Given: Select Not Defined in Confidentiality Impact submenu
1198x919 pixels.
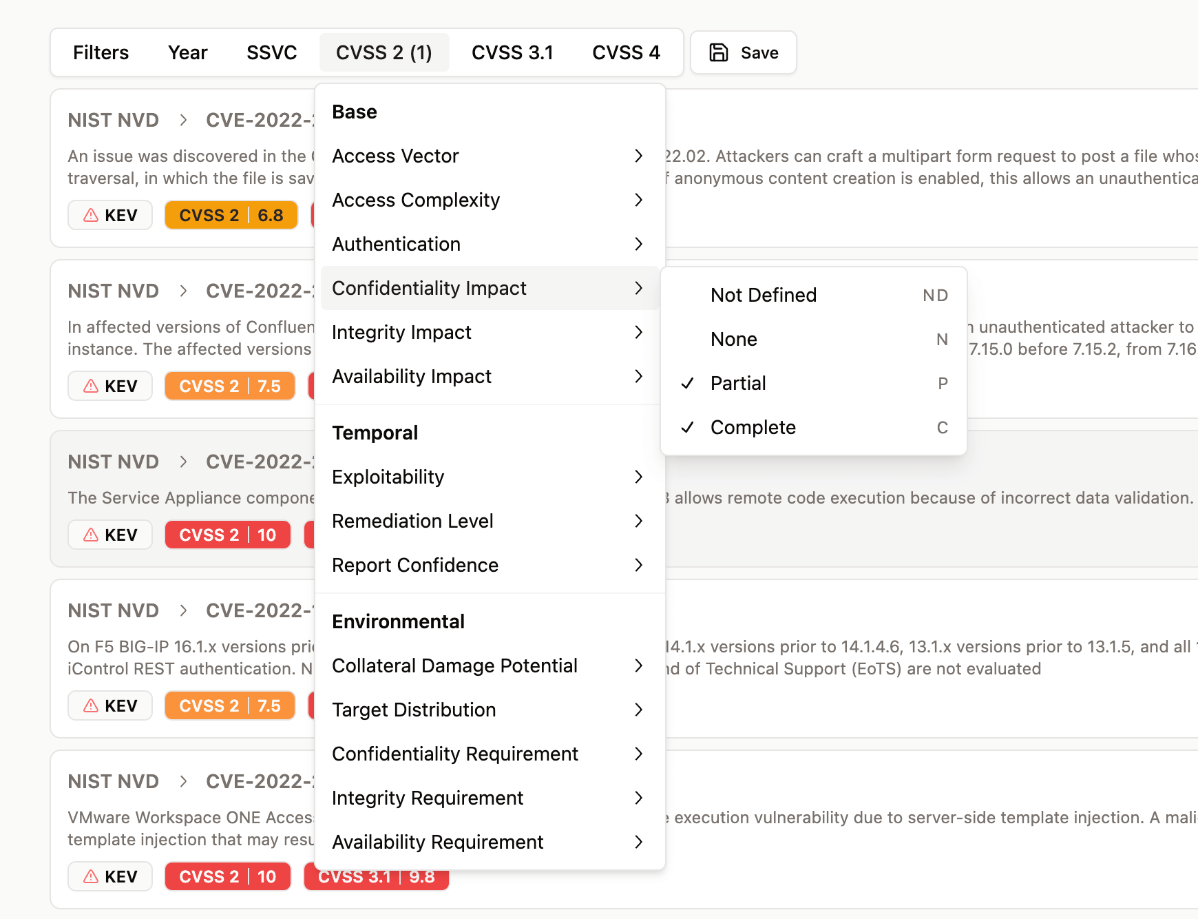Looking at the screenshot, I should click(763, 296).
